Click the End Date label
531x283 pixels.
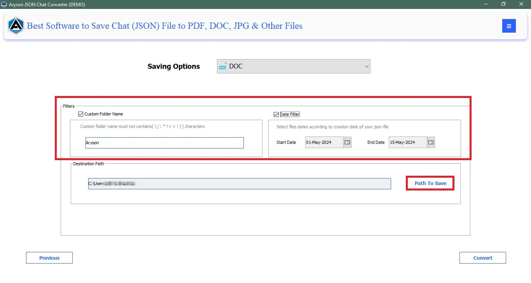(x=376, y=142)
